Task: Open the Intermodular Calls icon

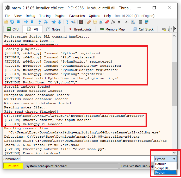Action: 133,22
